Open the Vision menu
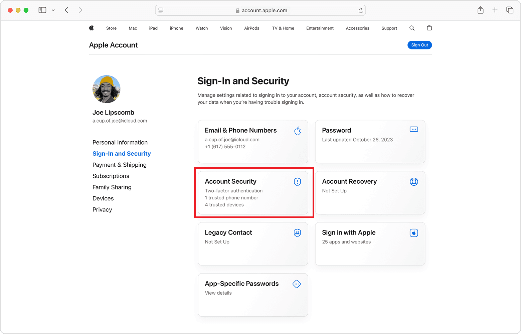 pyautogui.click(x=226, y=28)
